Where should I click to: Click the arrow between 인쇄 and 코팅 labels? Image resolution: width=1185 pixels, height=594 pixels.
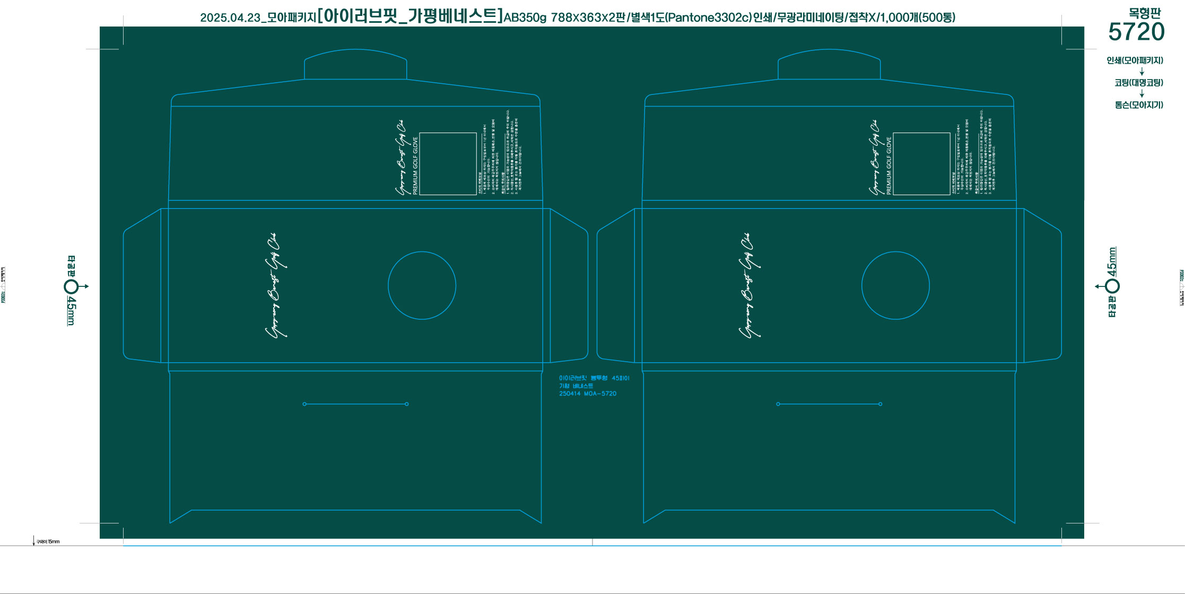[1142, 72]
